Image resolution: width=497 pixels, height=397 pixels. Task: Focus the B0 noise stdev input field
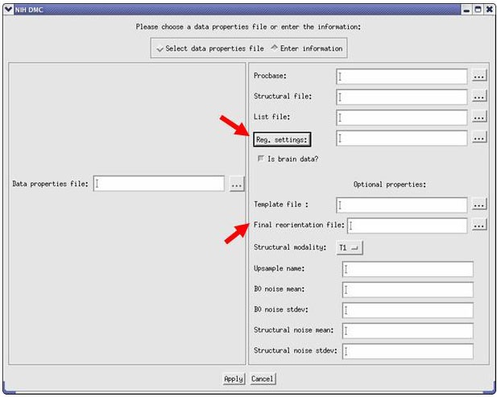point(408,310)
